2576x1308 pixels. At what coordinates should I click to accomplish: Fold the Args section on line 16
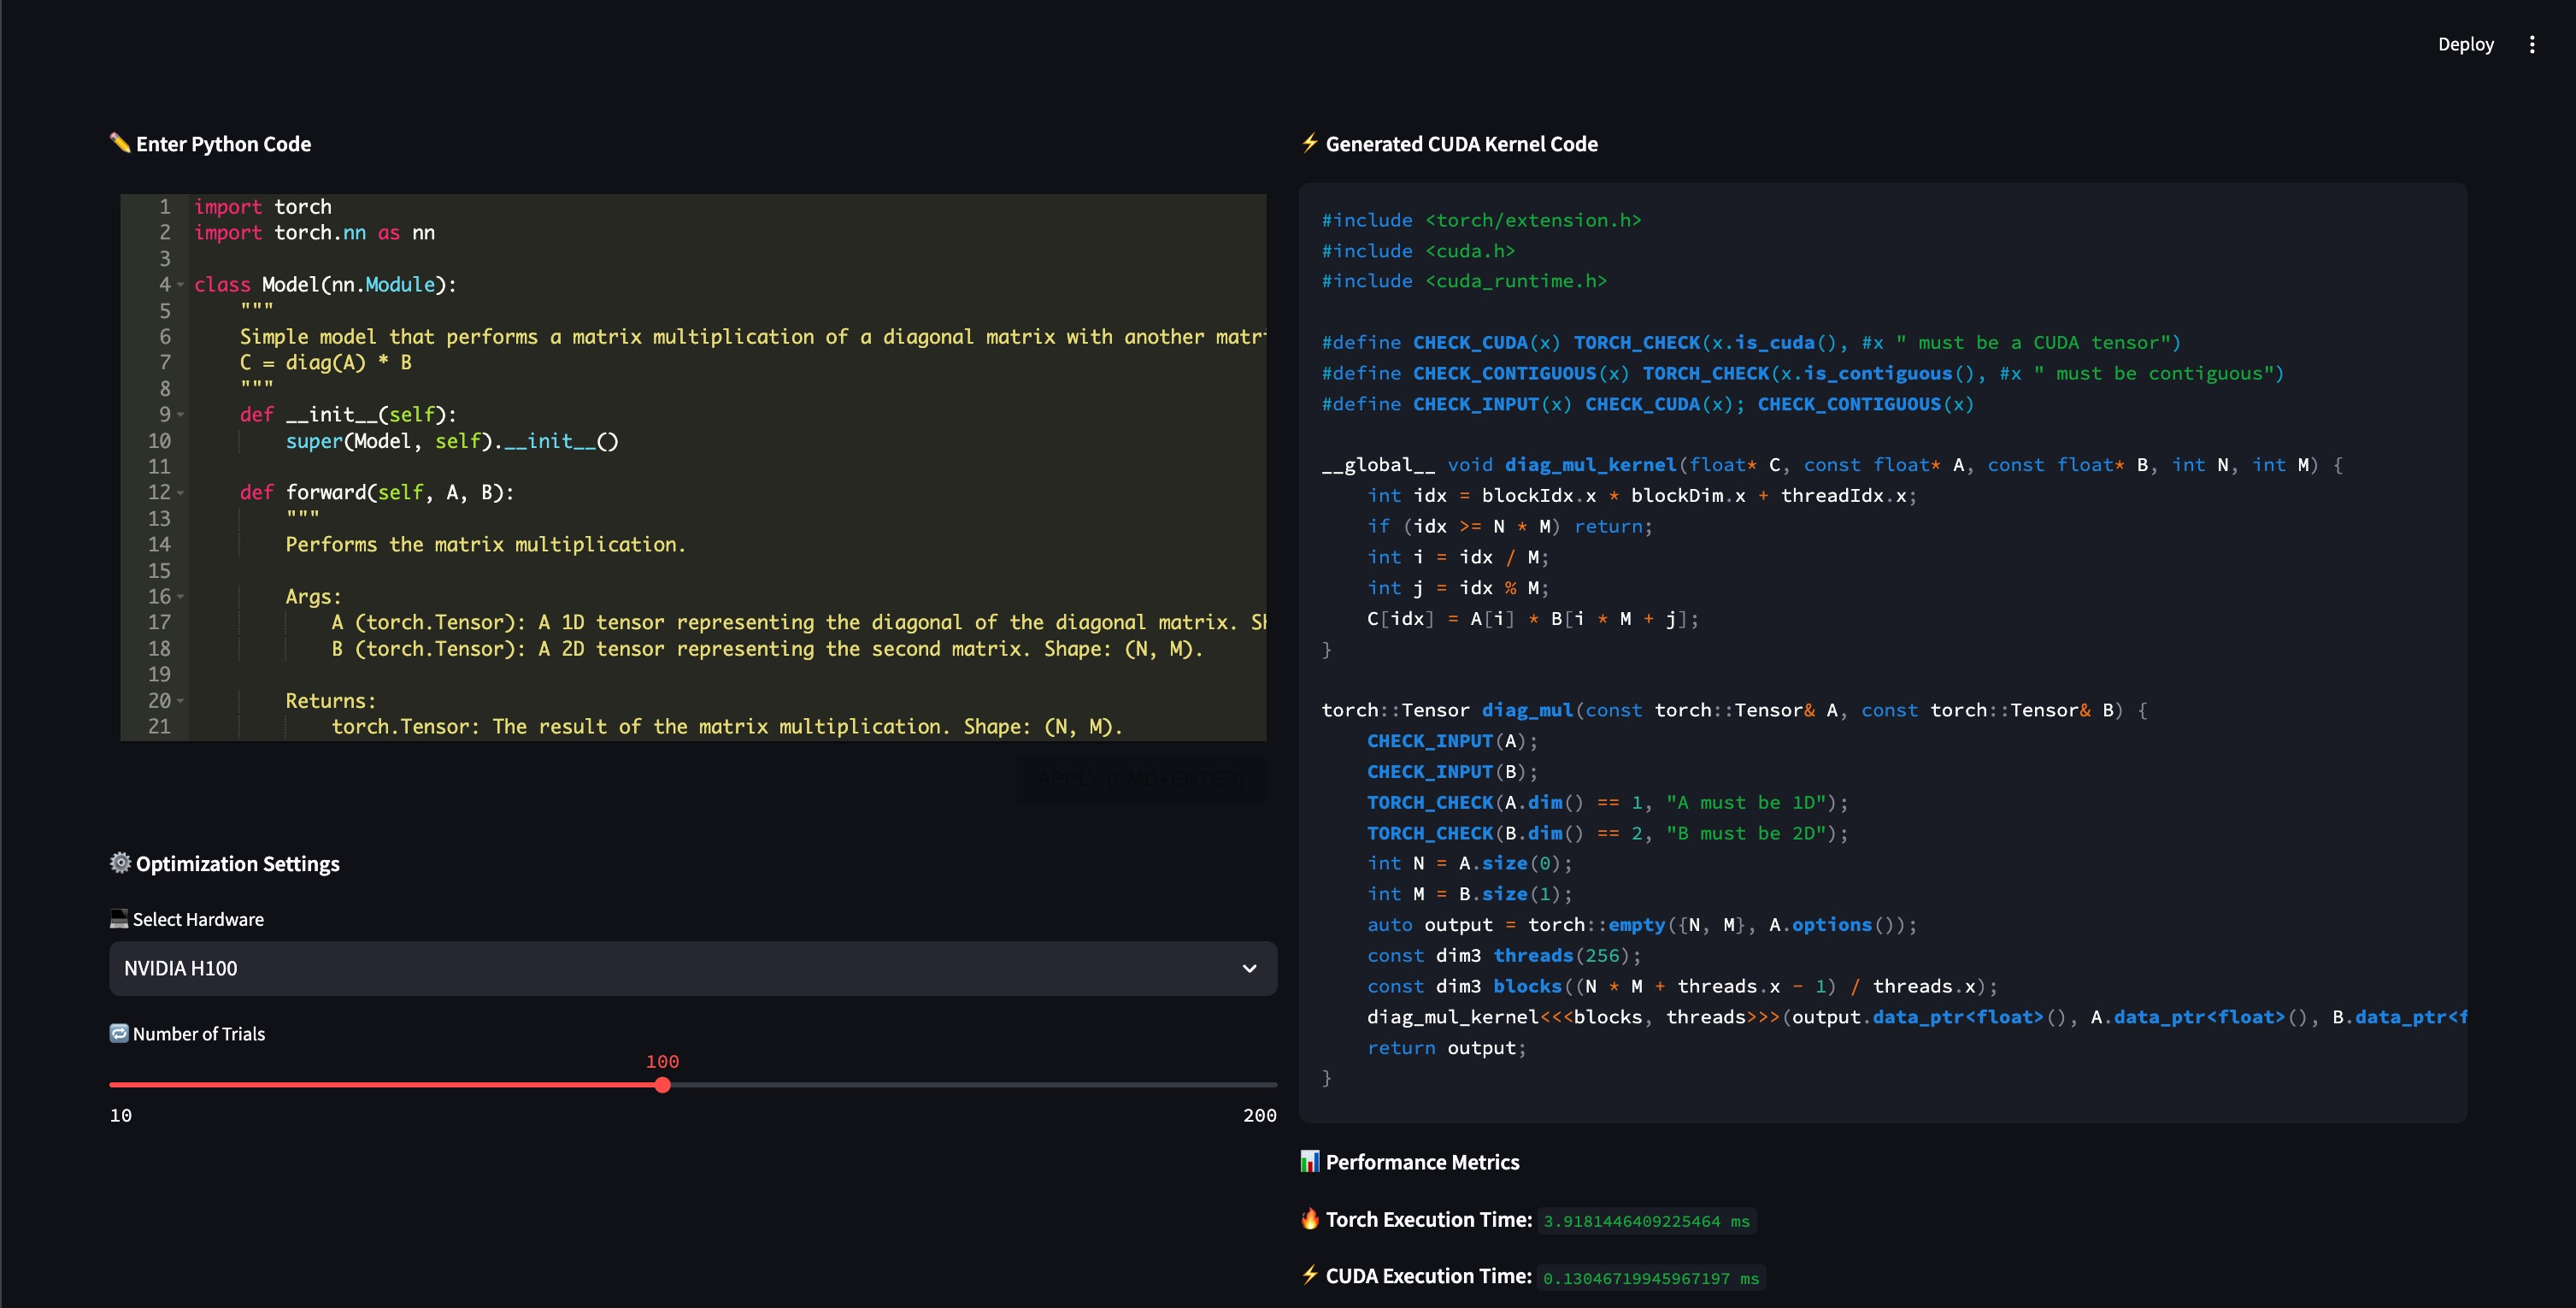pyautogui.click(x=181, y=597)
